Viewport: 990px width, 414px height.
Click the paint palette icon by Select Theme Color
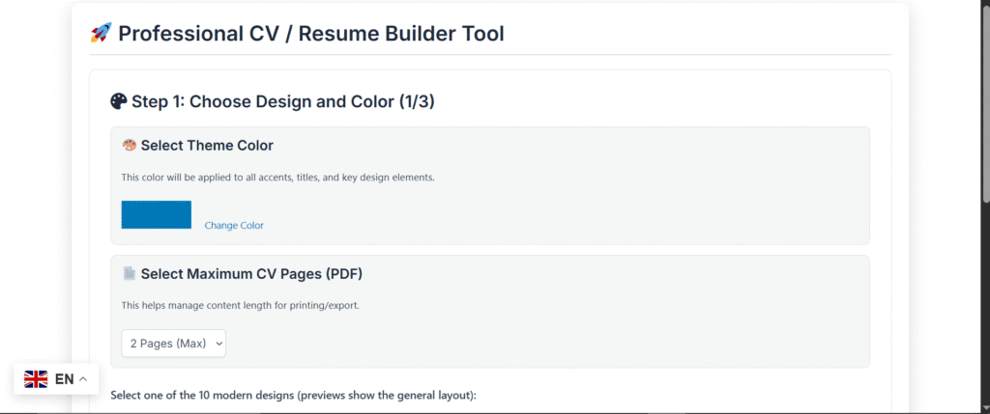click(x=129, y=146)
